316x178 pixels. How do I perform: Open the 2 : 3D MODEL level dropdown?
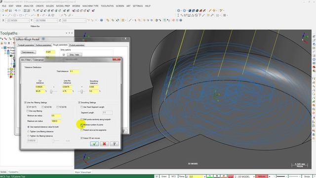pyautogui.click(x=254, y=177)
